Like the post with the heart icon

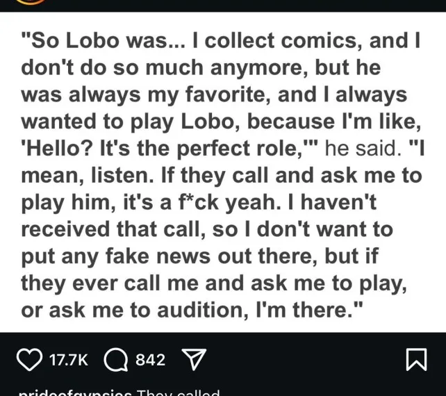(x=29, y=359)
